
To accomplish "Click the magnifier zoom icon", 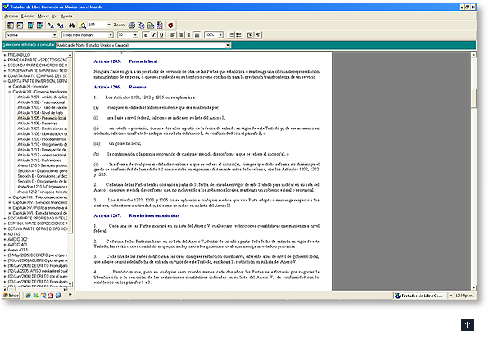I will [83, 25].
